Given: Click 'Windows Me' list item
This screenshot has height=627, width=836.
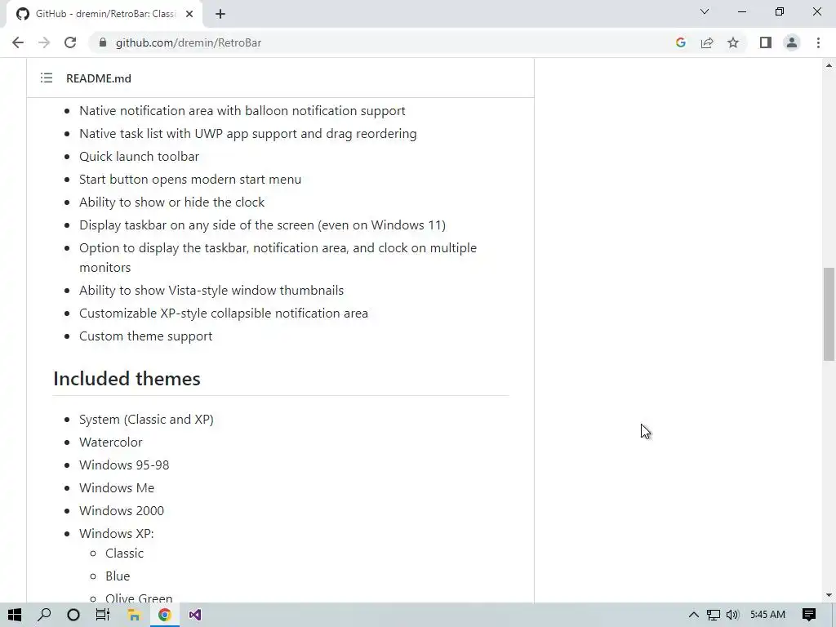Looking at the screenshot, I should point(117,488).
